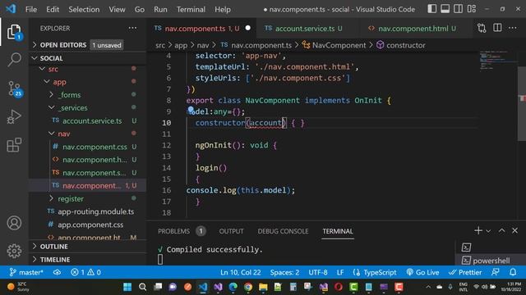526x295 pixels.
Task: Click the synchronize changes cloud icon
Action: click(x=58, y=273)
